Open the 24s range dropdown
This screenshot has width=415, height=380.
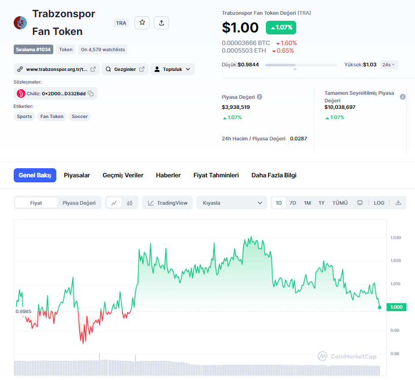tap(389, 65)
